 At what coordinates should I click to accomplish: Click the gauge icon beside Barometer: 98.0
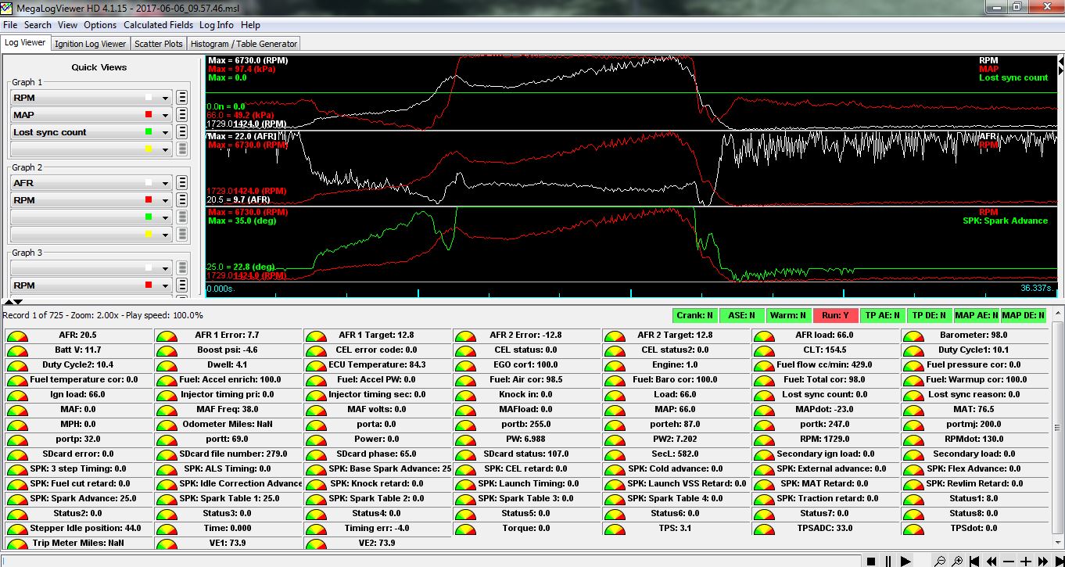click(x=912, y=335)
